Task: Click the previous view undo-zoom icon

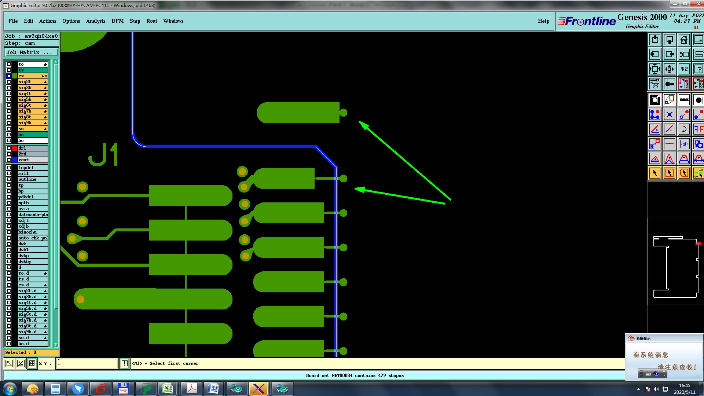Action: pyautogui.click(x=684, y=54)
